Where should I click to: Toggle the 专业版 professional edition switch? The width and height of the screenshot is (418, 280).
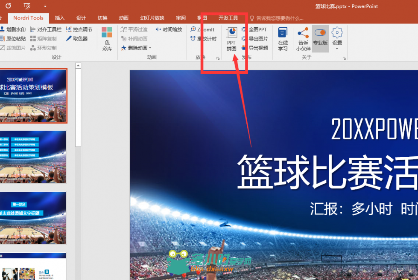(320, 39)
